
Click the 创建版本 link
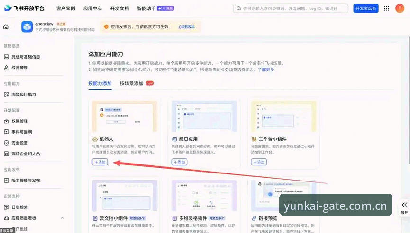(x=187, y=26)
